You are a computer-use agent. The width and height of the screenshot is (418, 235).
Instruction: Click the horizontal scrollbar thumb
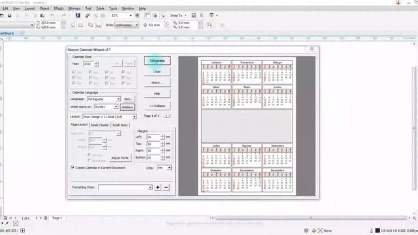tap(311, 218)
